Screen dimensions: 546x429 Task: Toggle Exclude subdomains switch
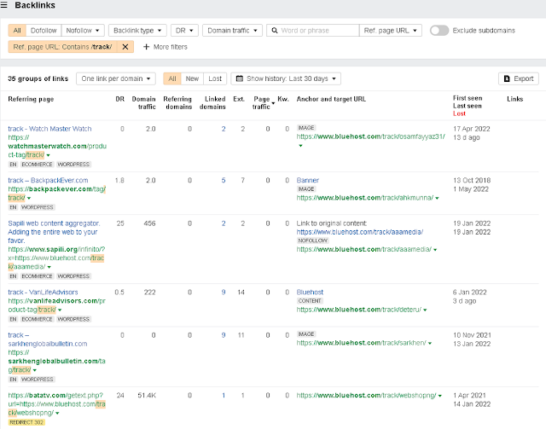coord(439,30)
